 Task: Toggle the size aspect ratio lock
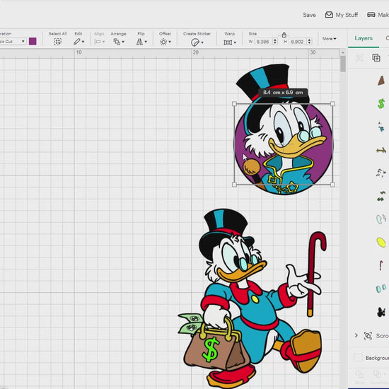tap(284, 35)
